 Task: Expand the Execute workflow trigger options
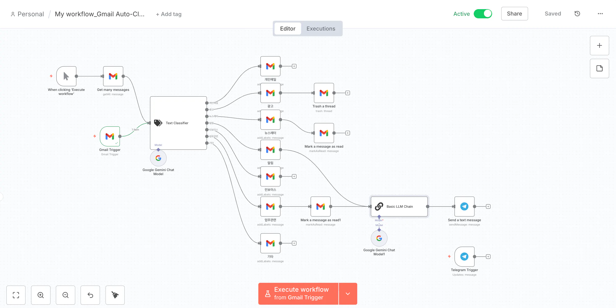coord(348,294)
